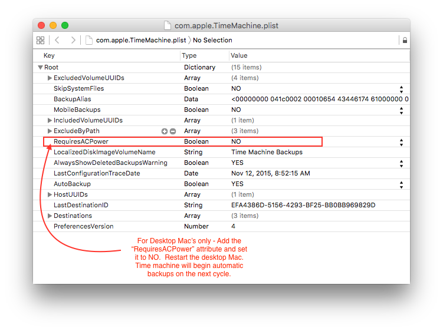Click the window title com.apple.TimeMachine.plist
The width and height of the screenshot is (443, 331).
point(227,26)
